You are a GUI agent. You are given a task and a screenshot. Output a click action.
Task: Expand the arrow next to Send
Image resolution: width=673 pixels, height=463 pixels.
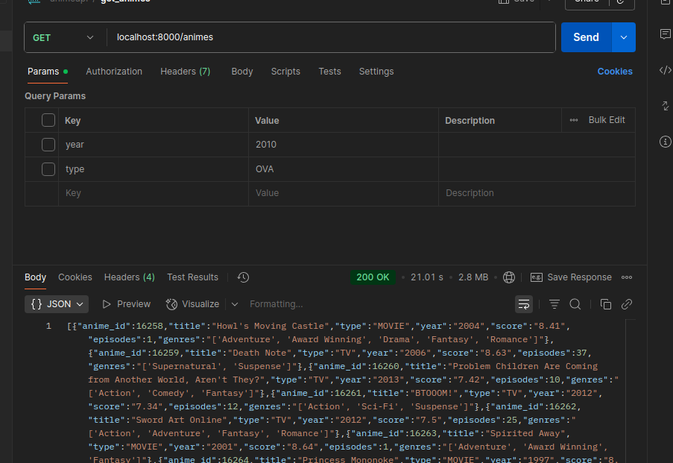[624, 37]
